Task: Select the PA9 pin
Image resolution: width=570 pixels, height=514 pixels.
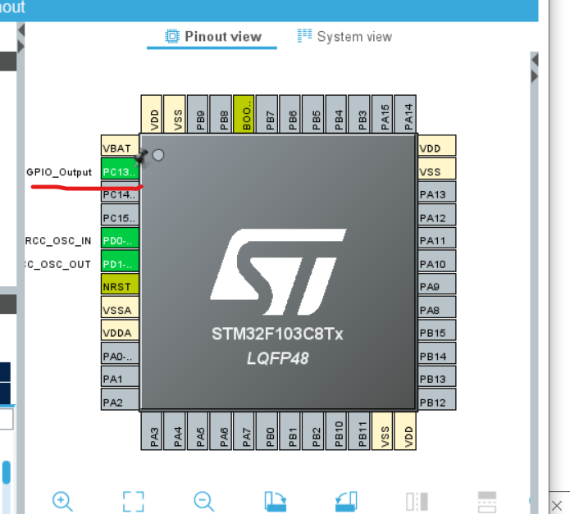Action: click(437, 284)
